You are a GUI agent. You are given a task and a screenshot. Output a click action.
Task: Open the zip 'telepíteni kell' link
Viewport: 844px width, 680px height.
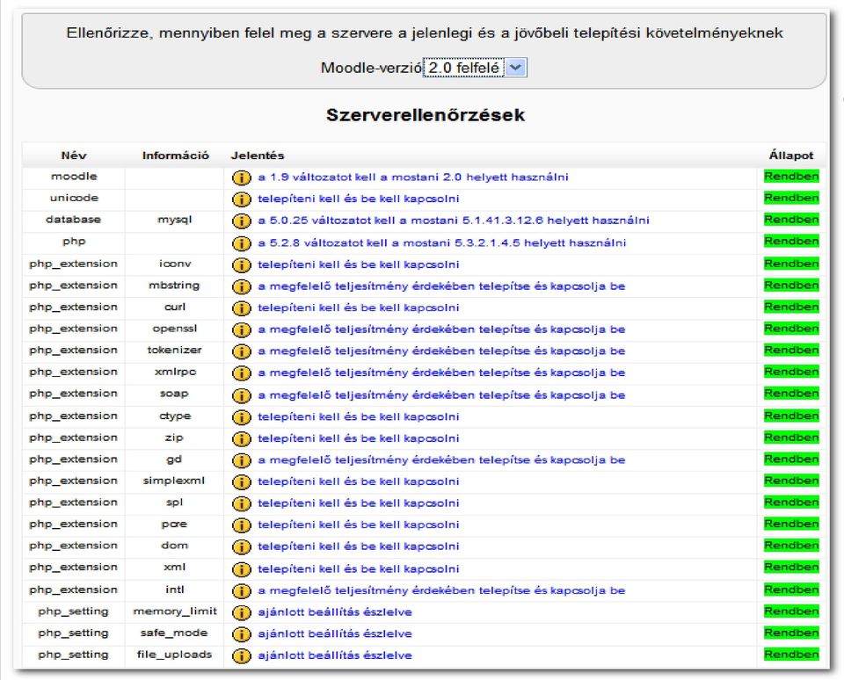click(358, 438)
